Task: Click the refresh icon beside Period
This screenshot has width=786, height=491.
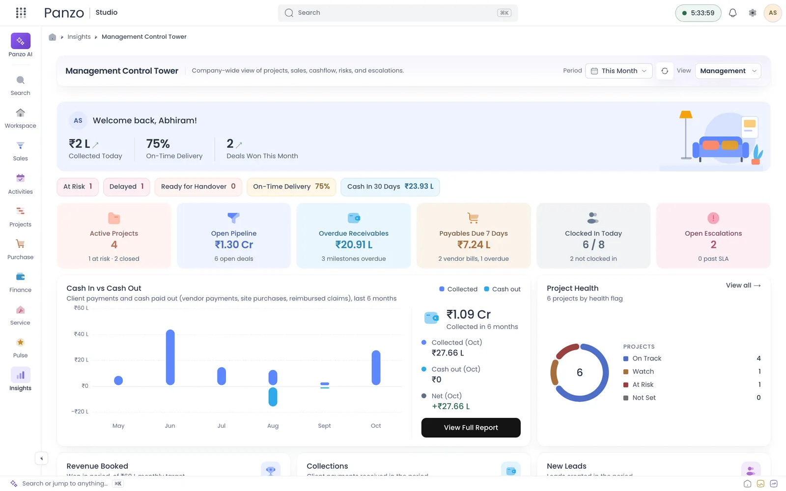Action: 665,71
